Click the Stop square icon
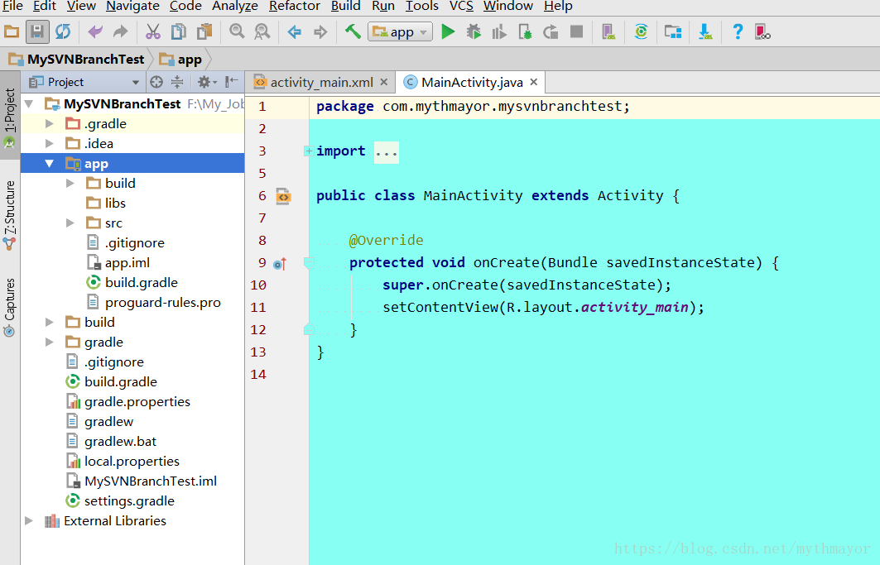Viewport: 880px width, 565px height. [x=576, y=31]
